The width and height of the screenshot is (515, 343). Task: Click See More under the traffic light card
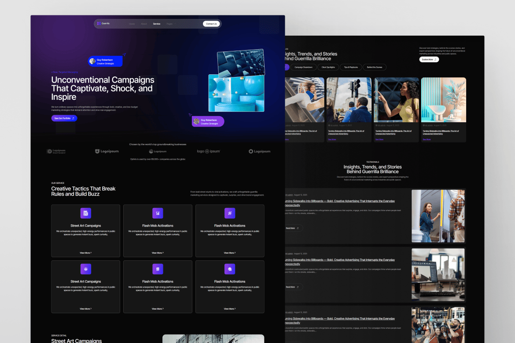[332, 139]
